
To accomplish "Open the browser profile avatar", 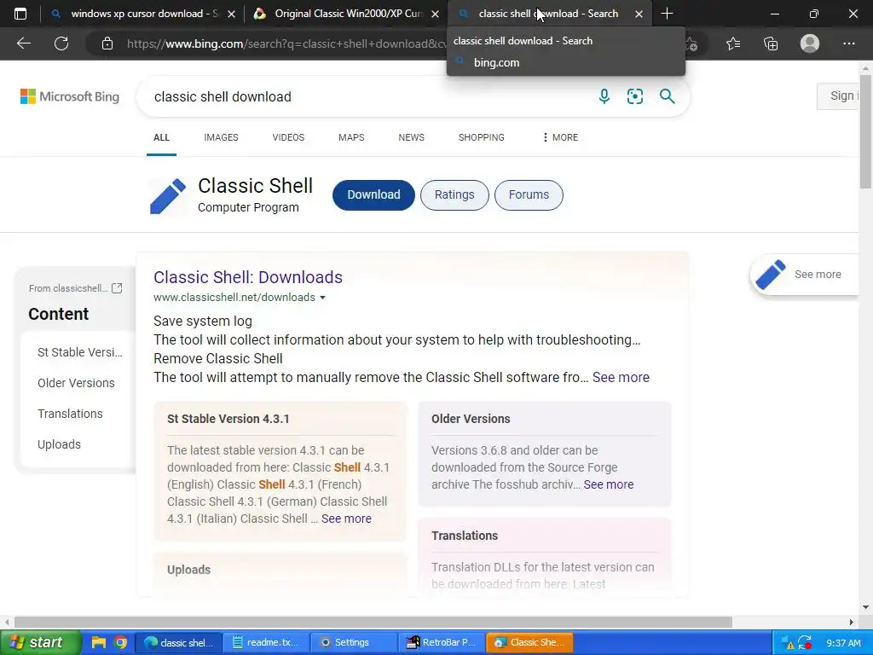I will click(x=810, y=43).
